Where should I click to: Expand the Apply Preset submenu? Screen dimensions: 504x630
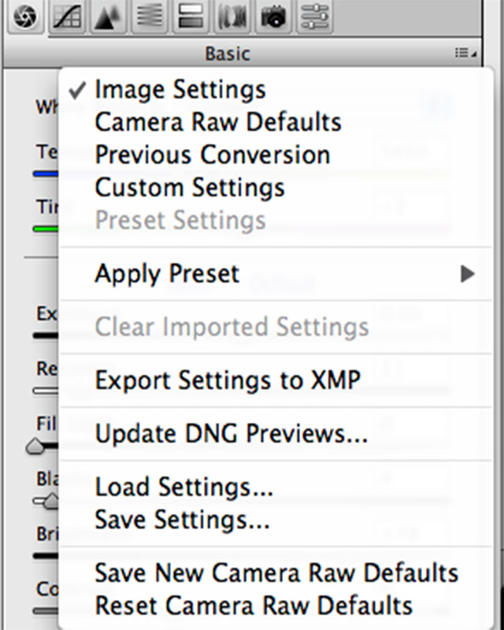click(167, 273)
